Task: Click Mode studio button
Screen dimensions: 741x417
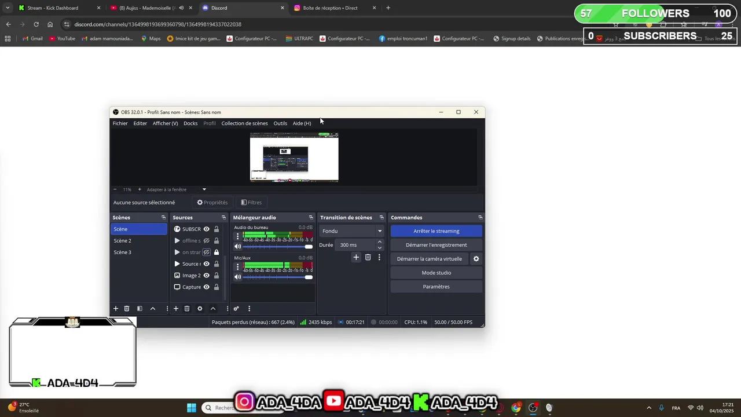Action: 436,273
